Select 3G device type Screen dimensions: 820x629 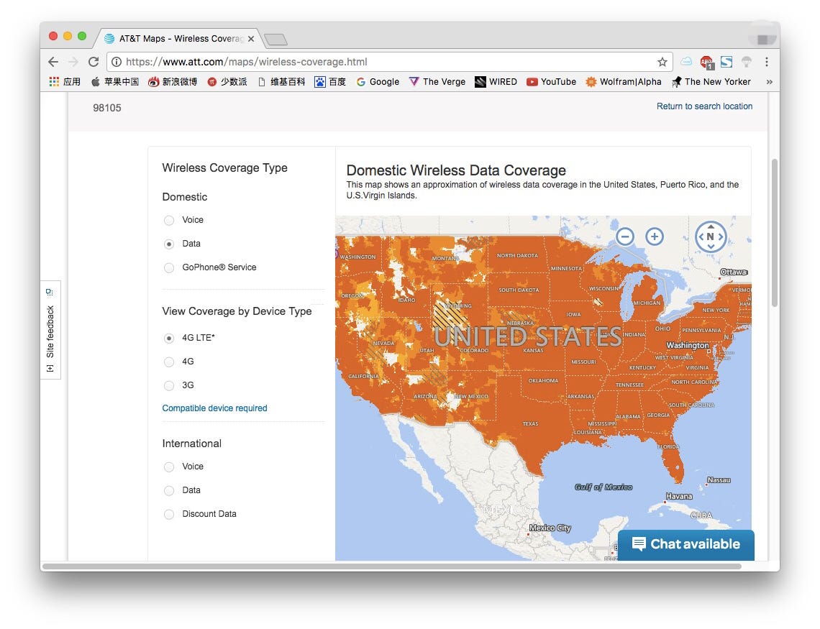(x=168, y=386)
